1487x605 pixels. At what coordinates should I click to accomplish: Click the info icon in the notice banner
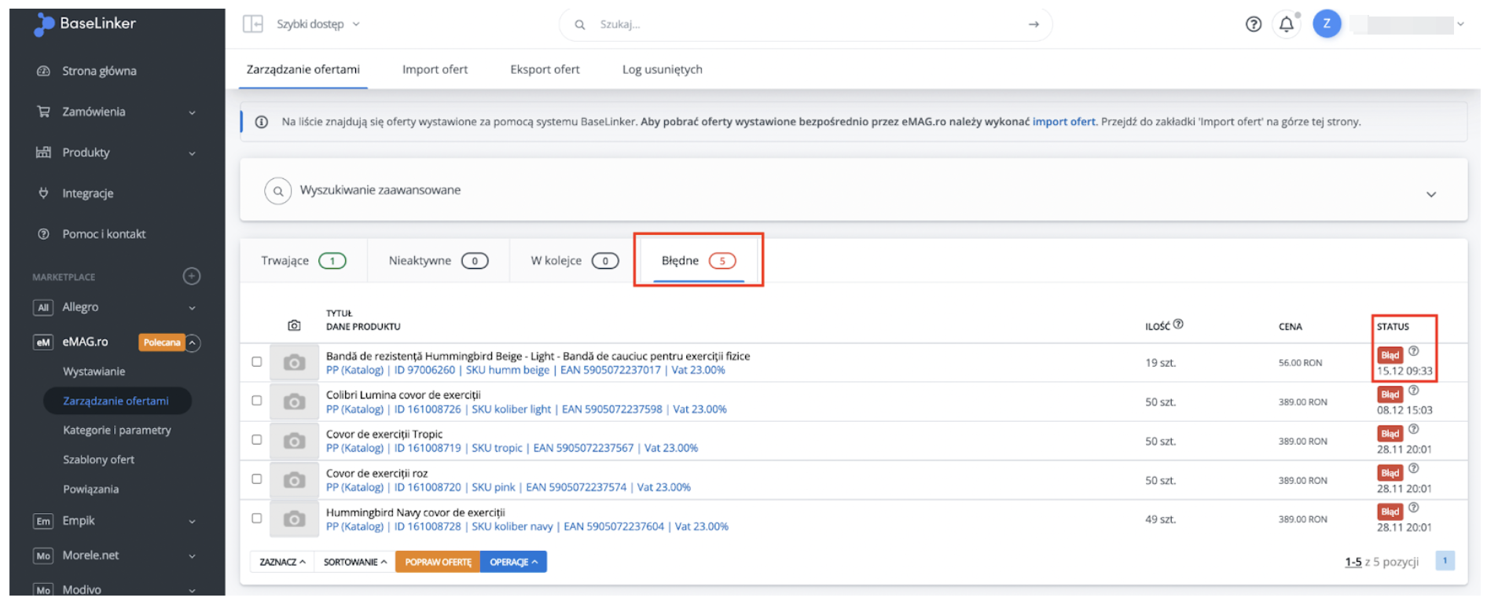click(262, 122)
